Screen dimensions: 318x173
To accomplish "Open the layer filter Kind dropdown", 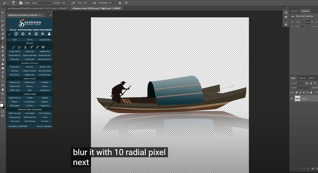I will [x=297, y=83].
